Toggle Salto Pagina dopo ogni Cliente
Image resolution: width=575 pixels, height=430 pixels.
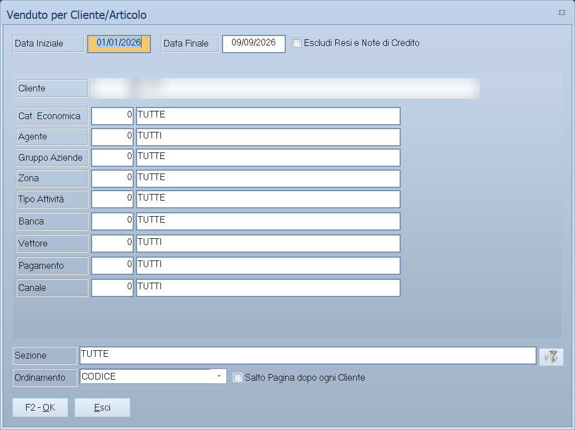(x=238, y=377)
